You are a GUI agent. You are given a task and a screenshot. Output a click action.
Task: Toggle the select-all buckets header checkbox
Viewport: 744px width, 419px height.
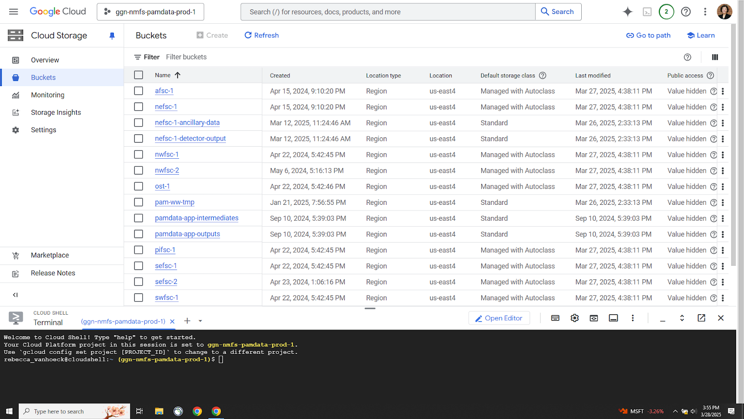[139, 75]
